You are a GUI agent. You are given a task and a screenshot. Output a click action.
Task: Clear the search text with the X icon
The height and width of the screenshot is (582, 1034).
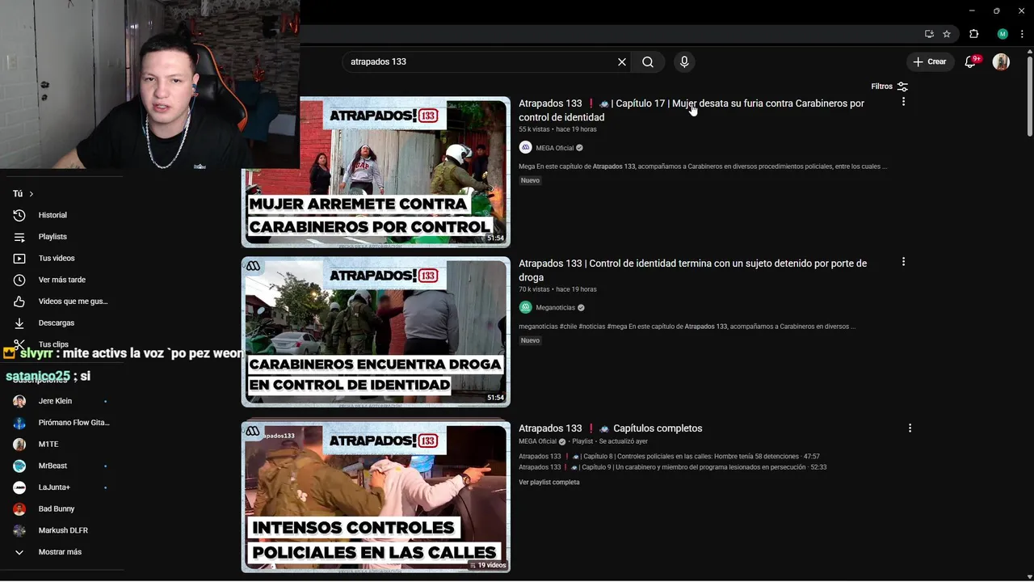tap(622, 62)
